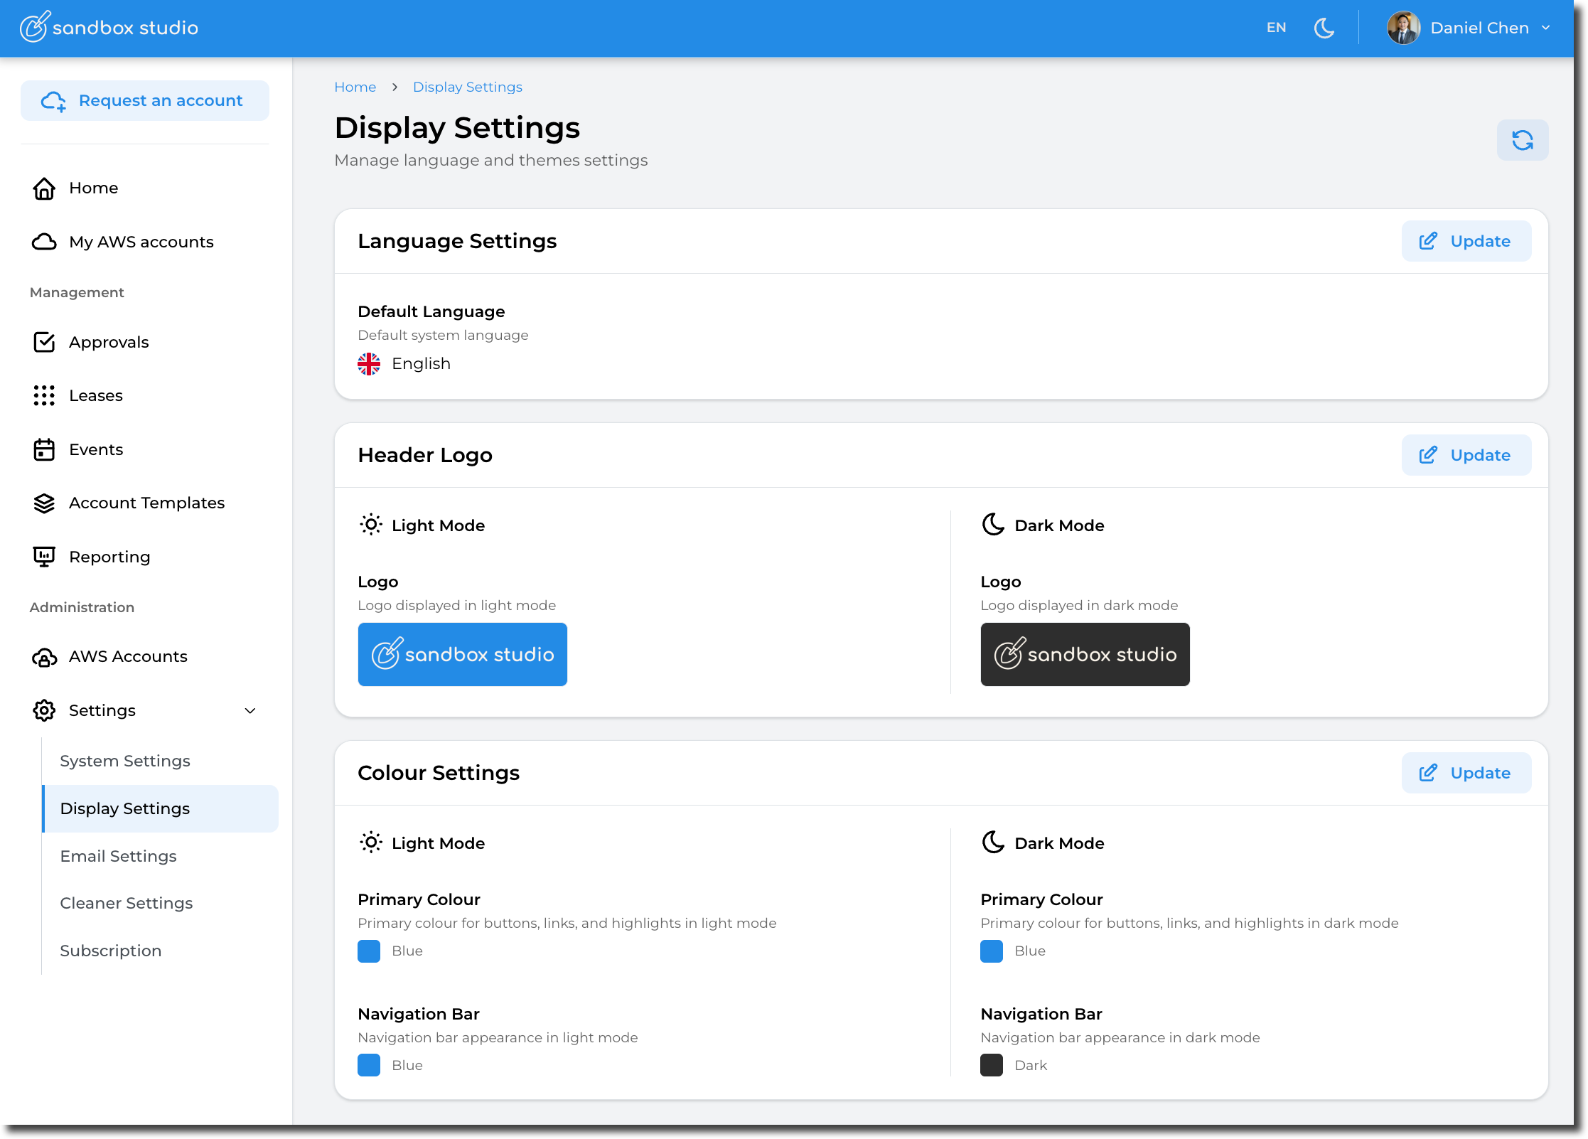Open Account Templates layers icon
The image size is (1588, 1139).
tap(44, 503)
